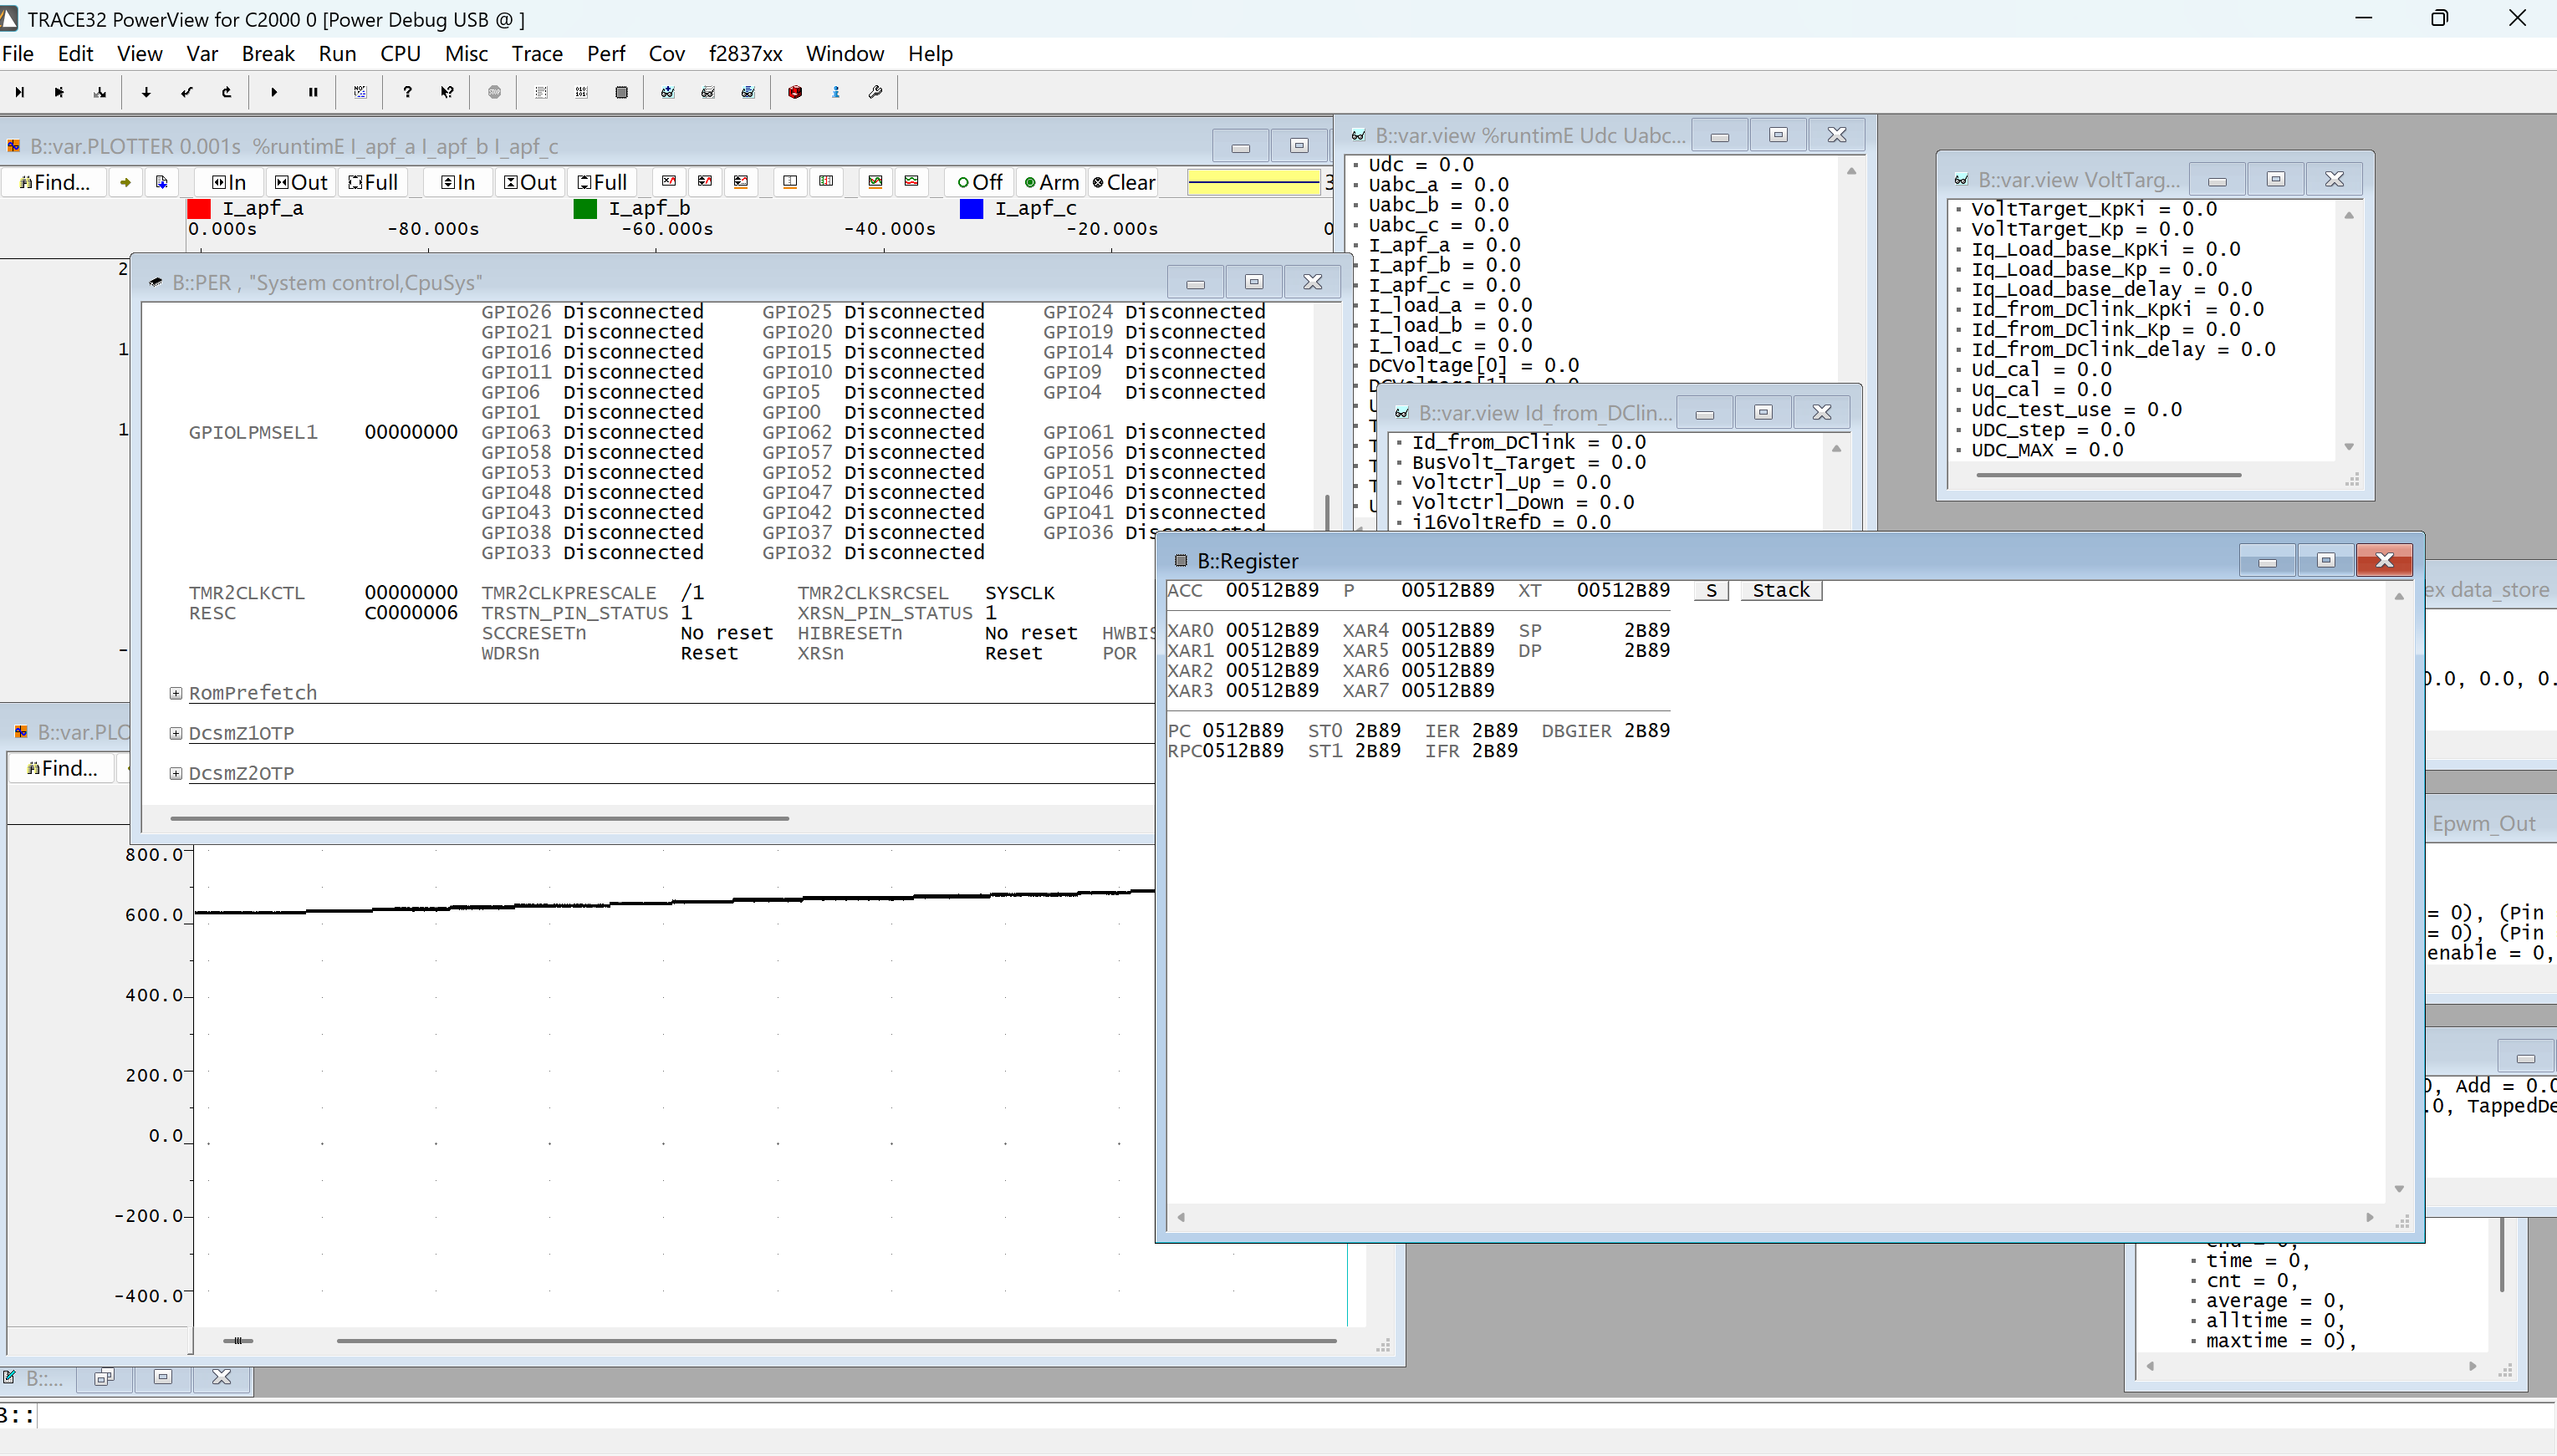Click the 'Udc = 0.0' variable row
Viewport: 2557px width, 1456px height.
1421,165
